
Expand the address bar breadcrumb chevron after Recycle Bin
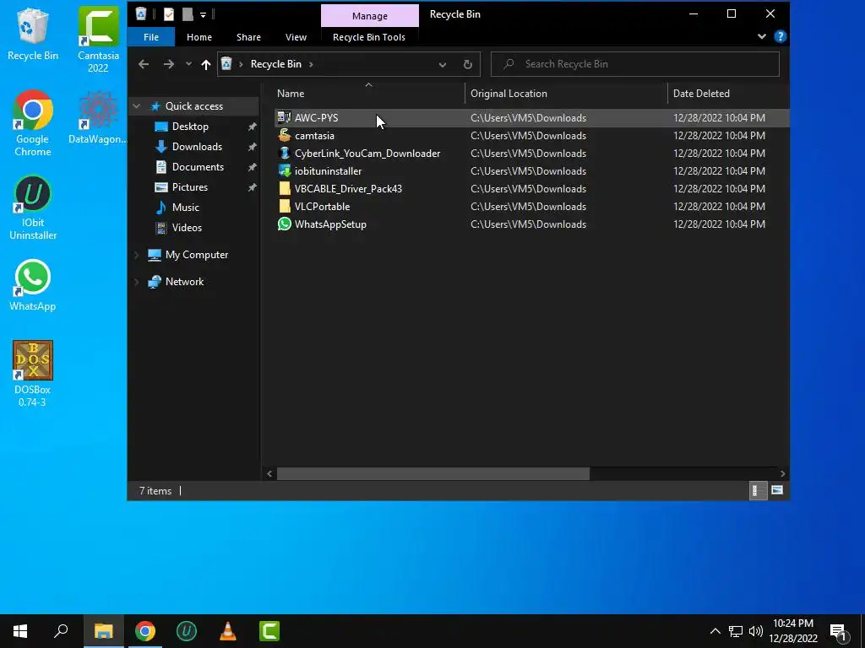(x=311, y=64)
